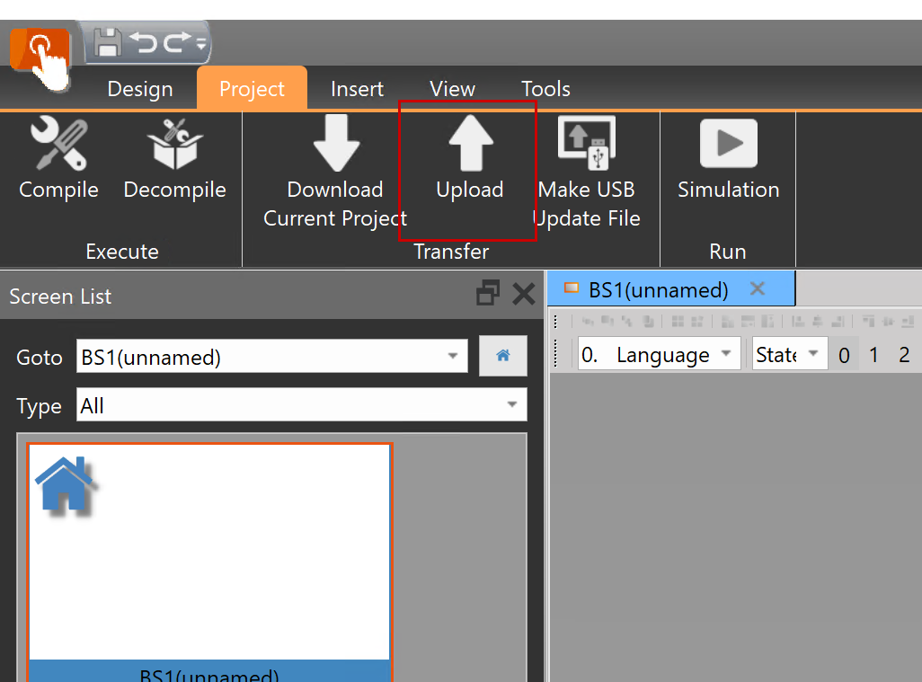
Task: Click Make USB Update File icon
Action: point(587,144)
